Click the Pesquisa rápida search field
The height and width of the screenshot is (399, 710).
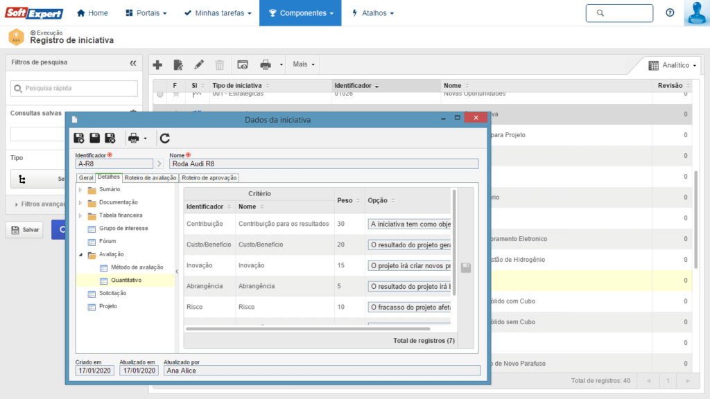76,88
